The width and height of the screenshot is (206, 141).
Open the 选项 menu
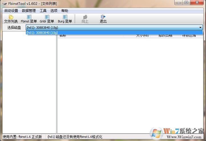tap(54, 10)
